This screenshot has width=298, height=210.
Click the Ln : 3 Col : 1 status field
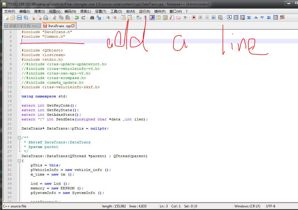170,206
